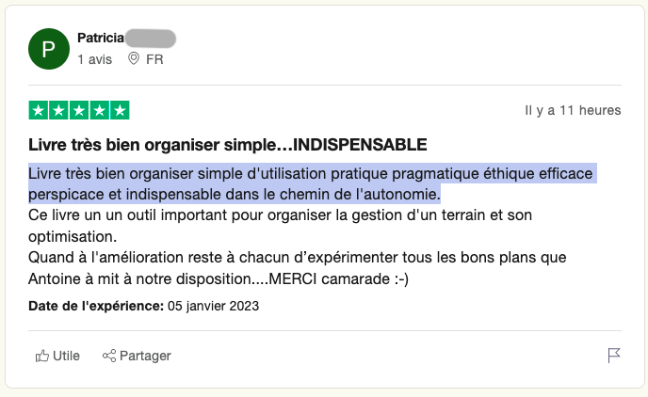Click the green P avatar circle

pyautogui.click(x=49, y=49)
